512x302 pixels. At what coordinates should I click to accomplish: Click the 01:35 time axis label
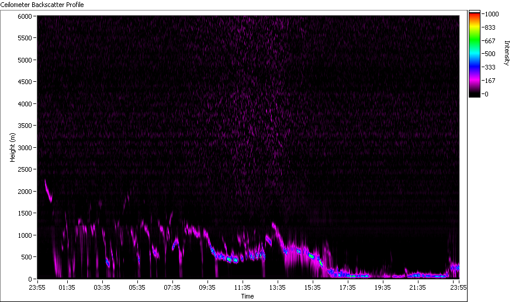(67, 287)
